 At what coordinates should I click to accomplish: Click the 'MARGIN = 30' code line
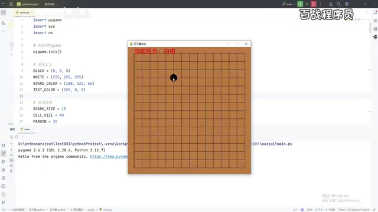[x=45, y=122]
